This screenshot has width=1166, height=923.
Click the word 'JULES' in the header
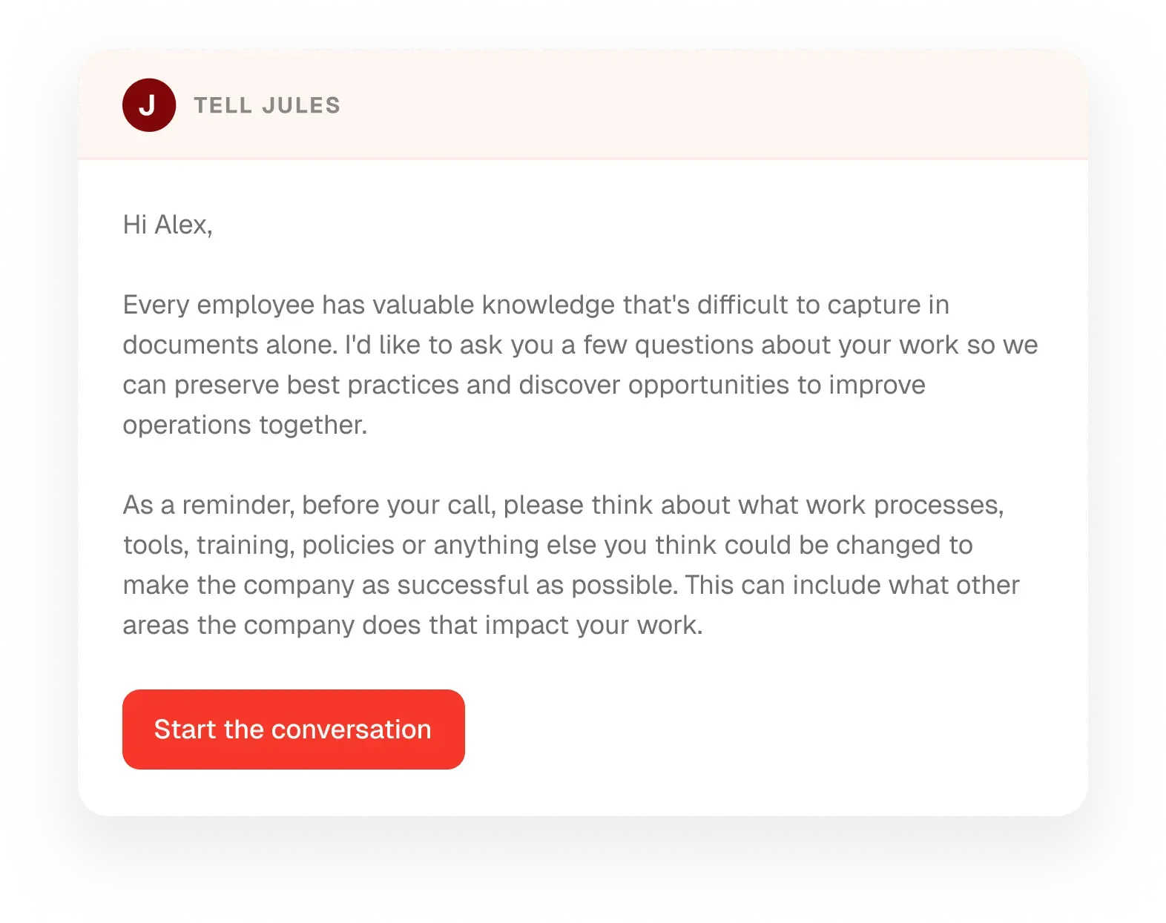click(301, 106)
